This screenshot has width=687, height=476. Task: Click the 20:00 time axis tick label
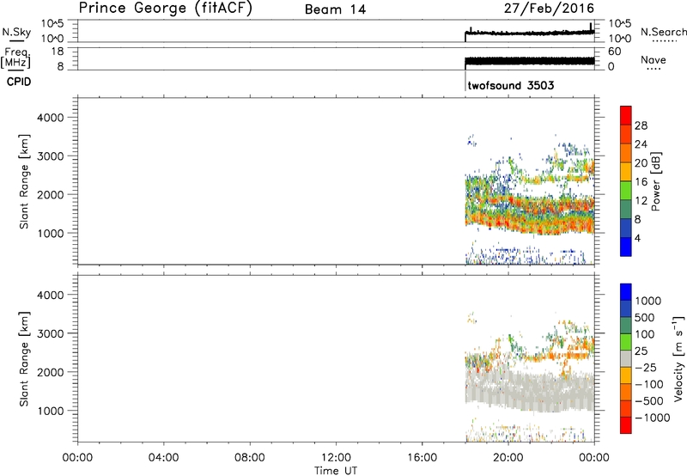[x=508, y=458]
